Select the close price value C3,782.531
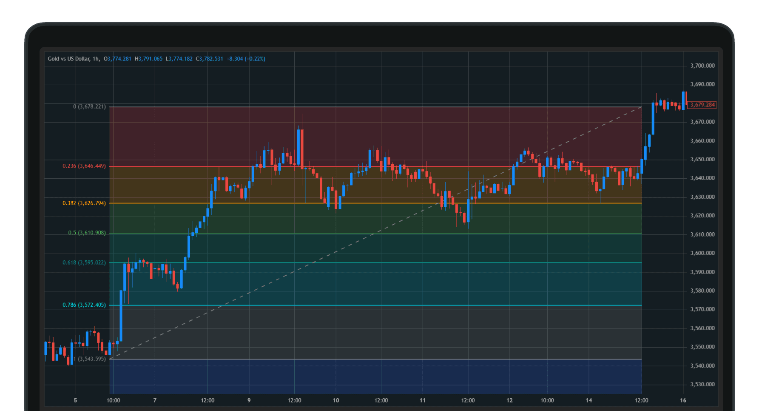The image size is (759, 411). 209,59
